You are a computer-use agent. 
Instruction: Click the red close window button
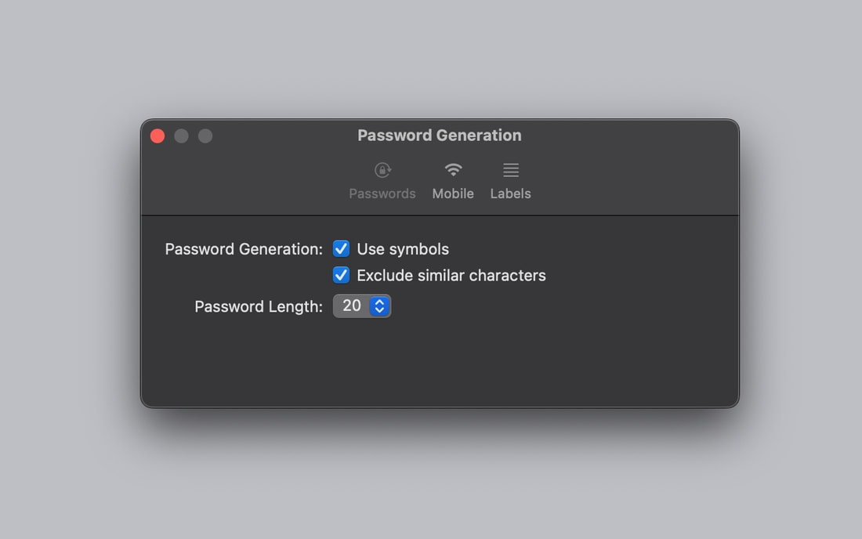point(158,136)
